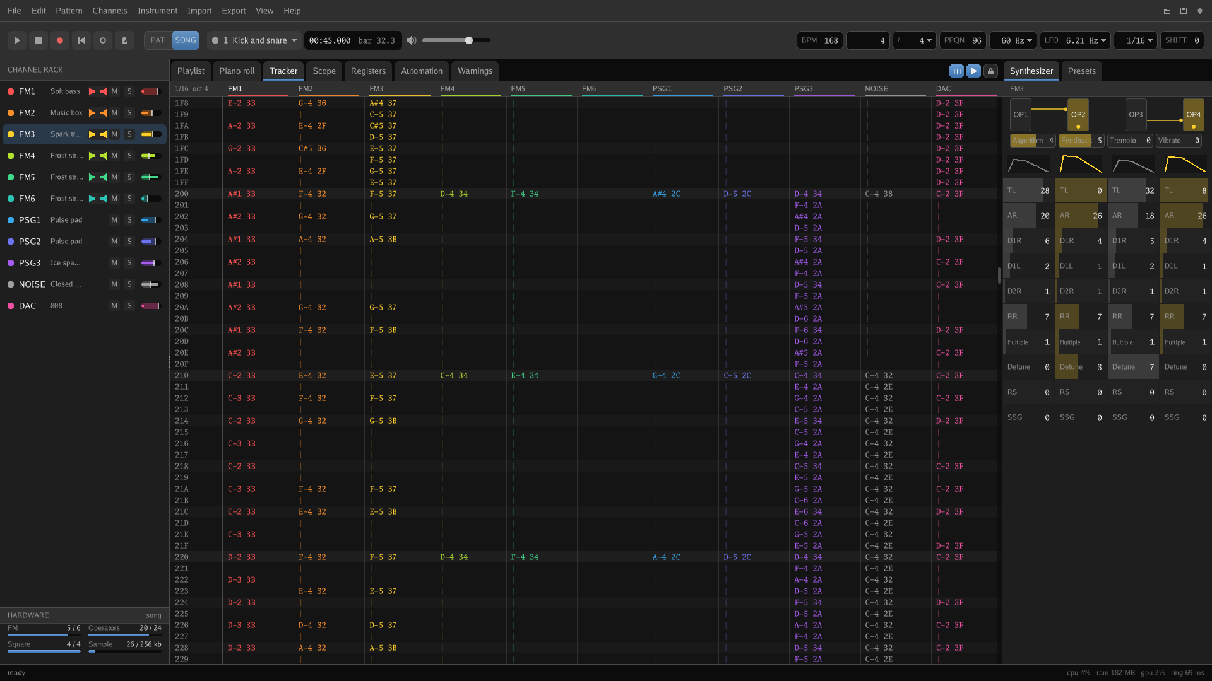Click the BPM 168 field
The image size is (1212, 681).
pos(819,40)
